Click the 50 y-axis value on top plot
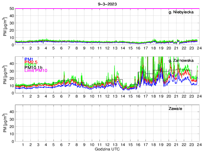 [x=11, y=9]
